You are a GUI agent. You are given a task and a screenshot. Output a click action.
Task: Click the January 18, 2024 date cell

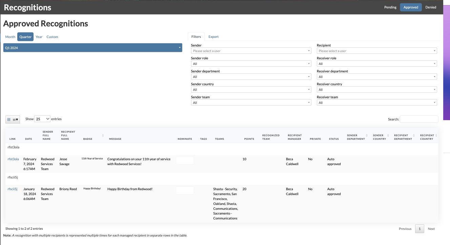[x=29, y=194]
